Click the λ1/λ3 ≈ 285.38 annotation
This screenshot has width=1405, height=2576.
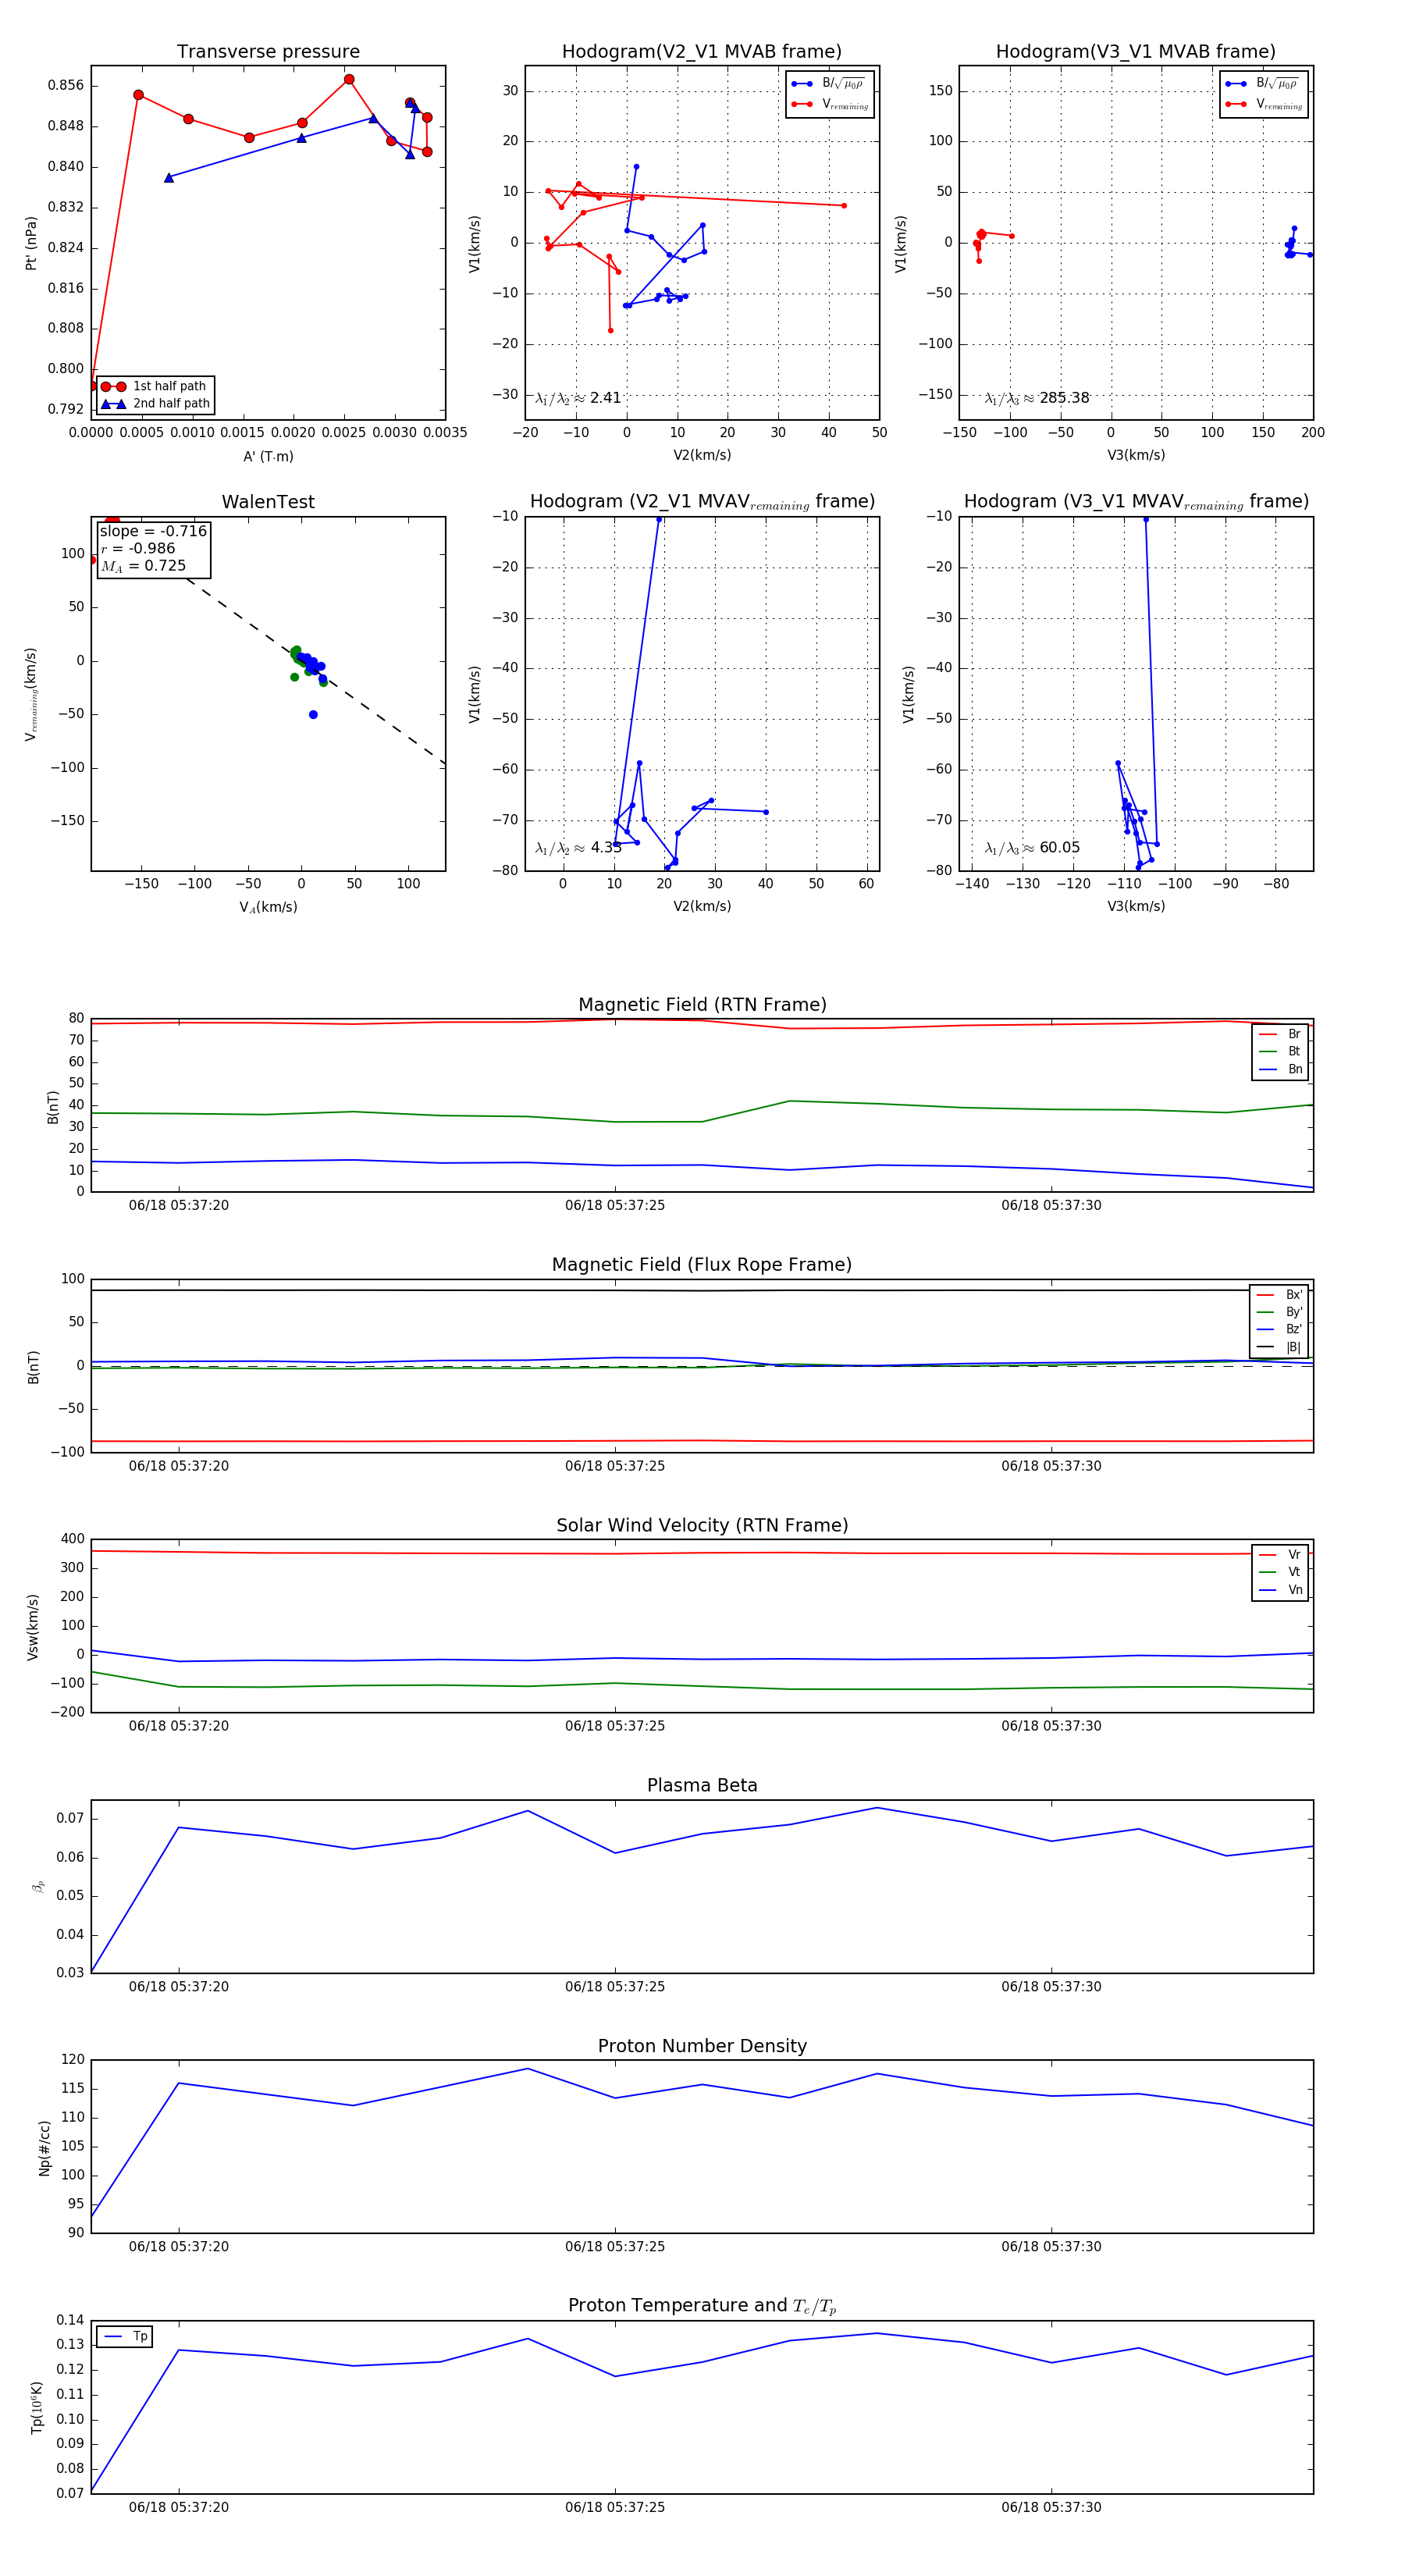click(1037, 398)
